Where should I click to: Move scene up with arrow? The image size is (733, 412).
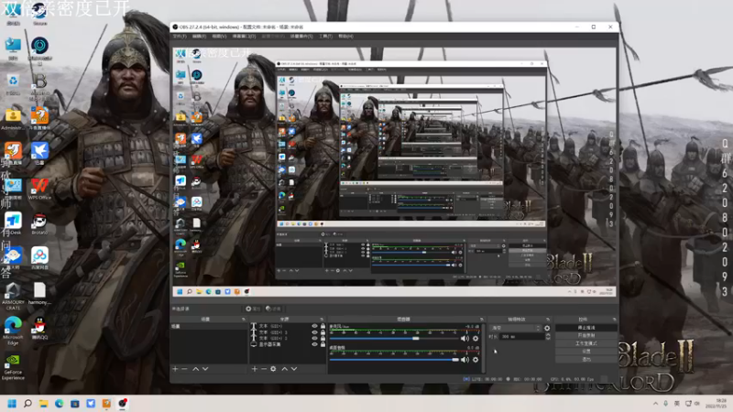[x=195, y=369]
